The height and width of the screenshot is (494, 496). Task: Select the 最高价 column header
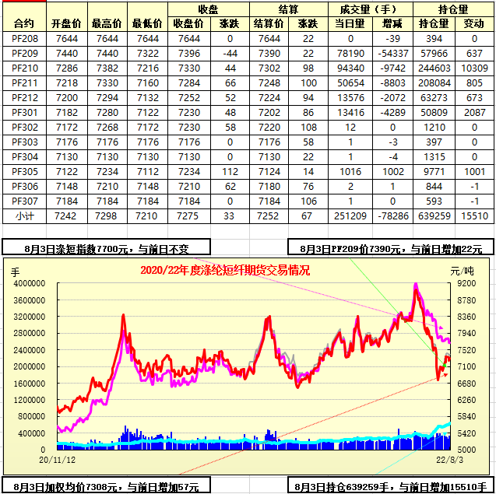(105, 23)
